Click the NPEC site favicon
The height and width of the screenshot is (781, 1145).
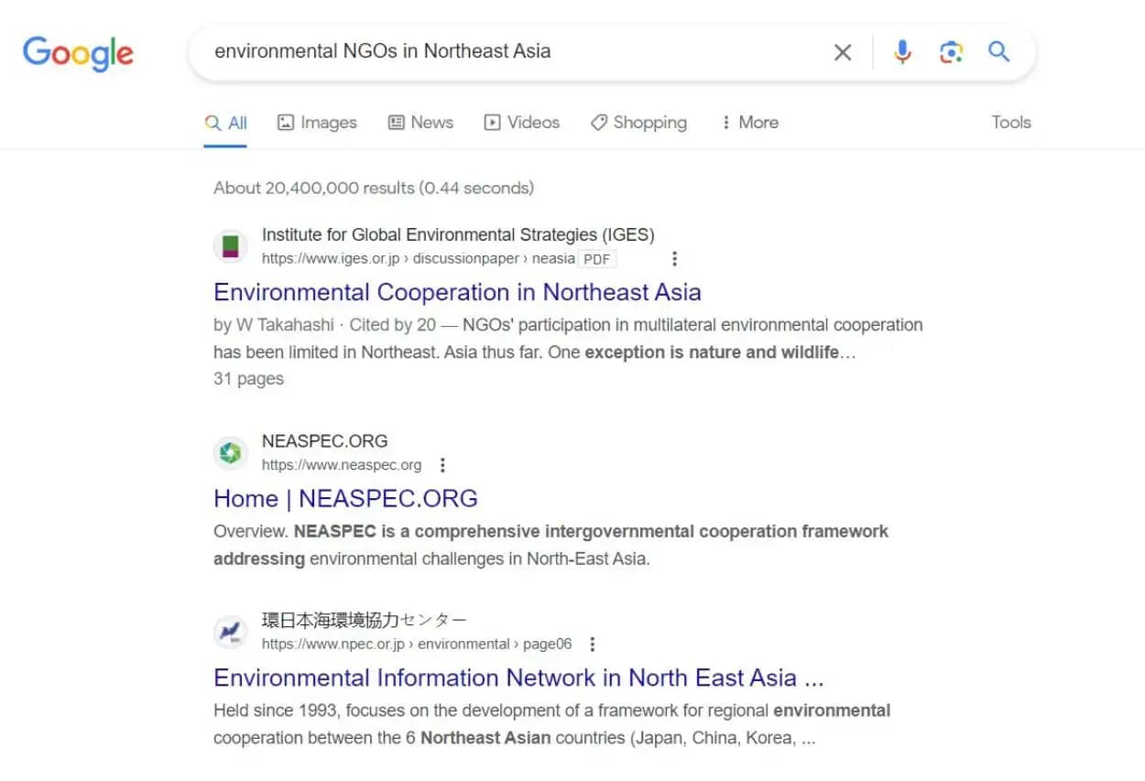coord(231,632)
